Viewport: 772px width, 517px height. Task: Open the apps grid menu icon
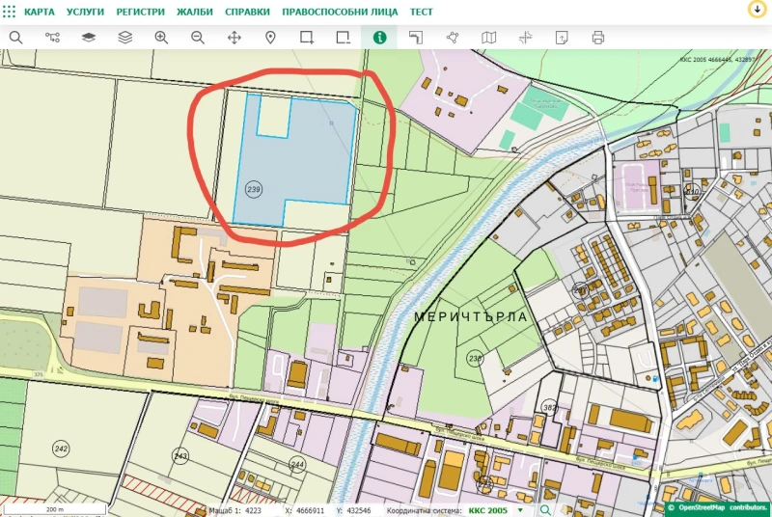click(9, 12)
